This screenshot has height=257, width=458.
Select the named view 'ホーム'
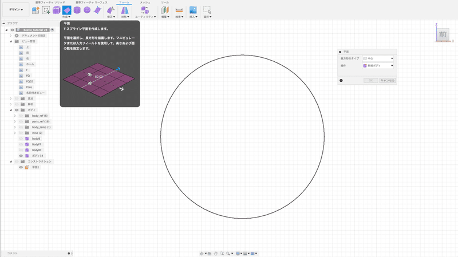point(30,64)
